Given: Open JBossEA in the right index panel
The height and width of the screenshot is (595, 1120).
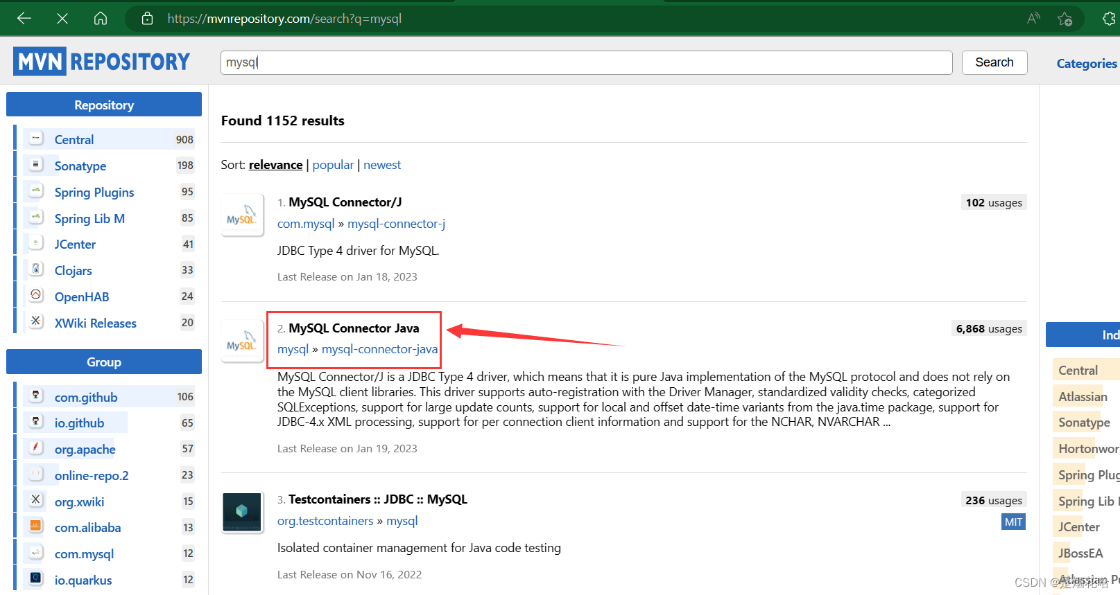Looking at the screenshot, I should pos(1080,553).
